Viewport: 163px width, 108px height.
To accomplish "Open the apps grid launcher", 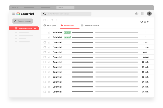I will (x=143, y=14).
